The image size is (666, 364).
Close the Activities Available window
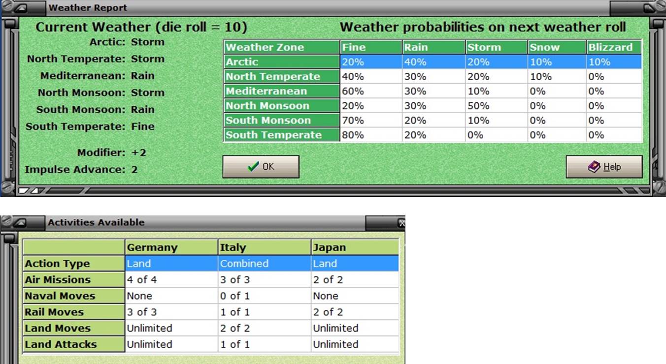pyautogui.click(x=401, y=223)
